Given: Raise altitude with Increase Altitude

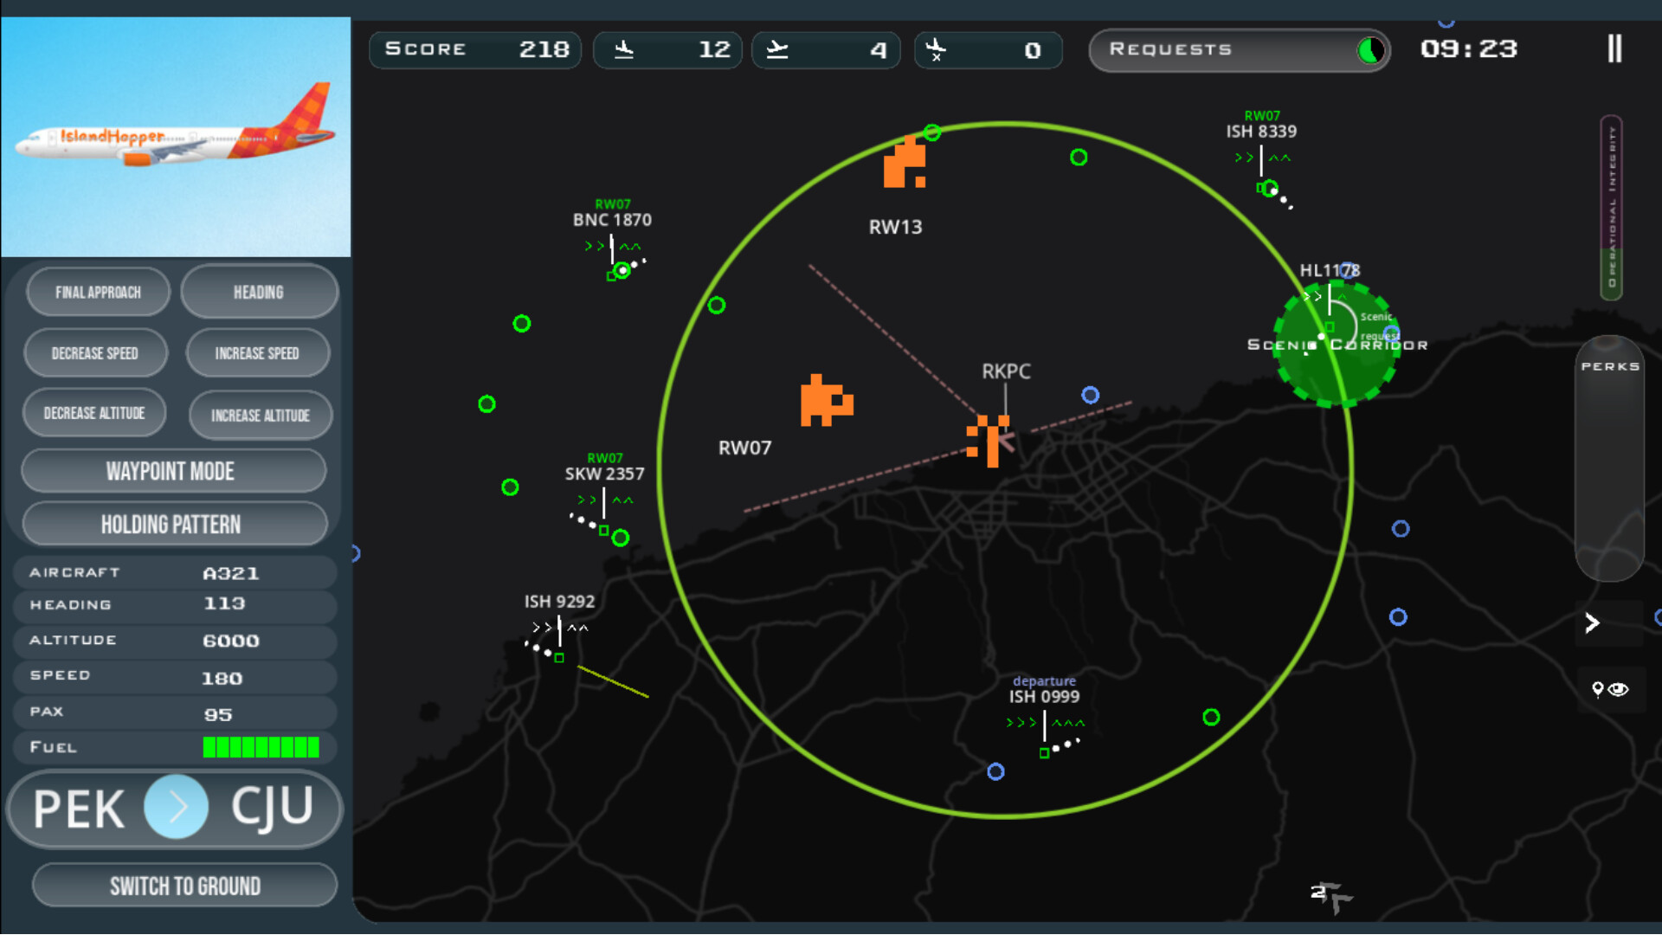Looking at the screenshot, I should (261, 416).
